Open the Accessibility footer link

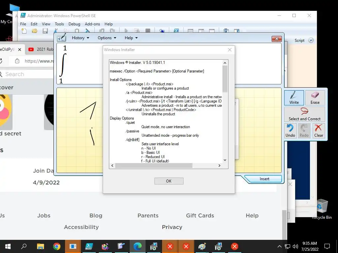click(x=81, y=227)
